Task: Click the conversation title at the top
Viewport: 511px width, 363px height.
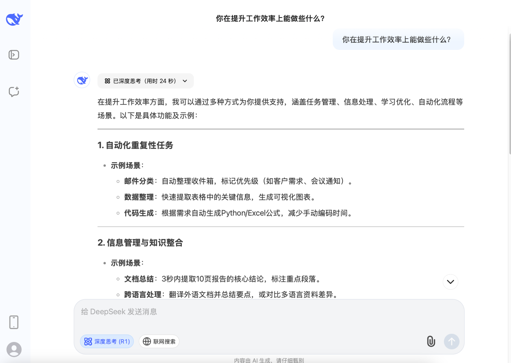Action: (270, 19)
